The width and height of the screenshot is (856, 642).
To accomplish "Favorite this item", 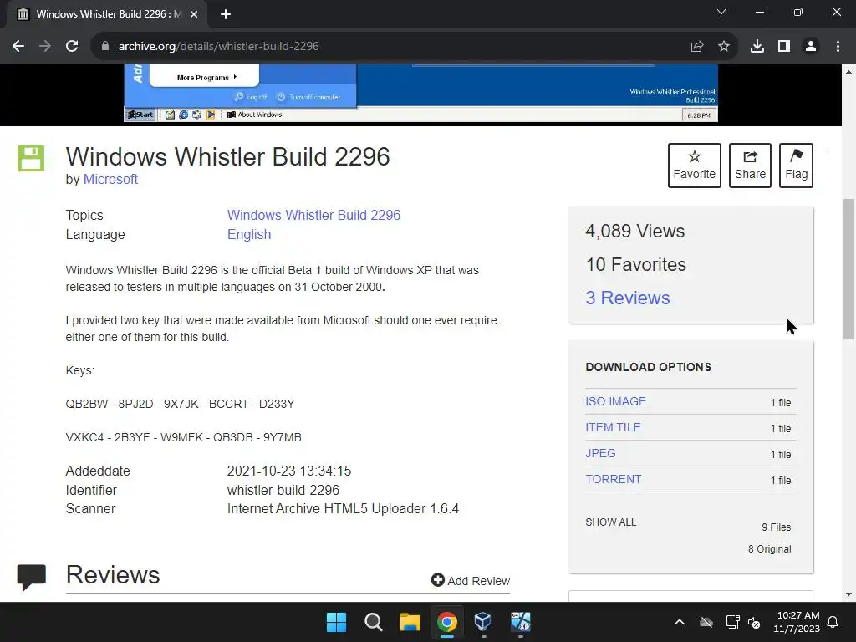I will [694, 166].
